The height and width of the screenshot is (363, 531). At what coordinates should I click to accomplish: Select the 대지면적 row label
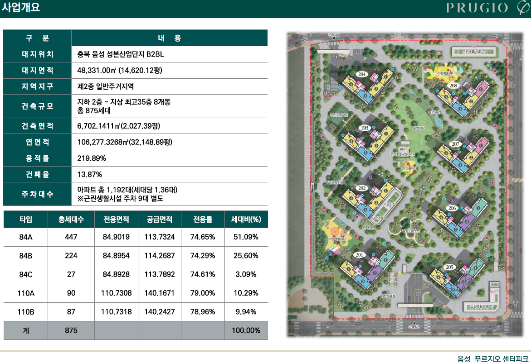pyautogui.click(x=37, y=70)
